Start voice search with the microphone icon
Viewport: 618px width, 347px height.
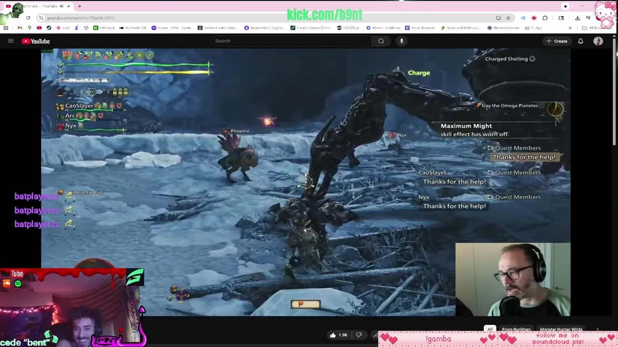[x=402, y=41]
